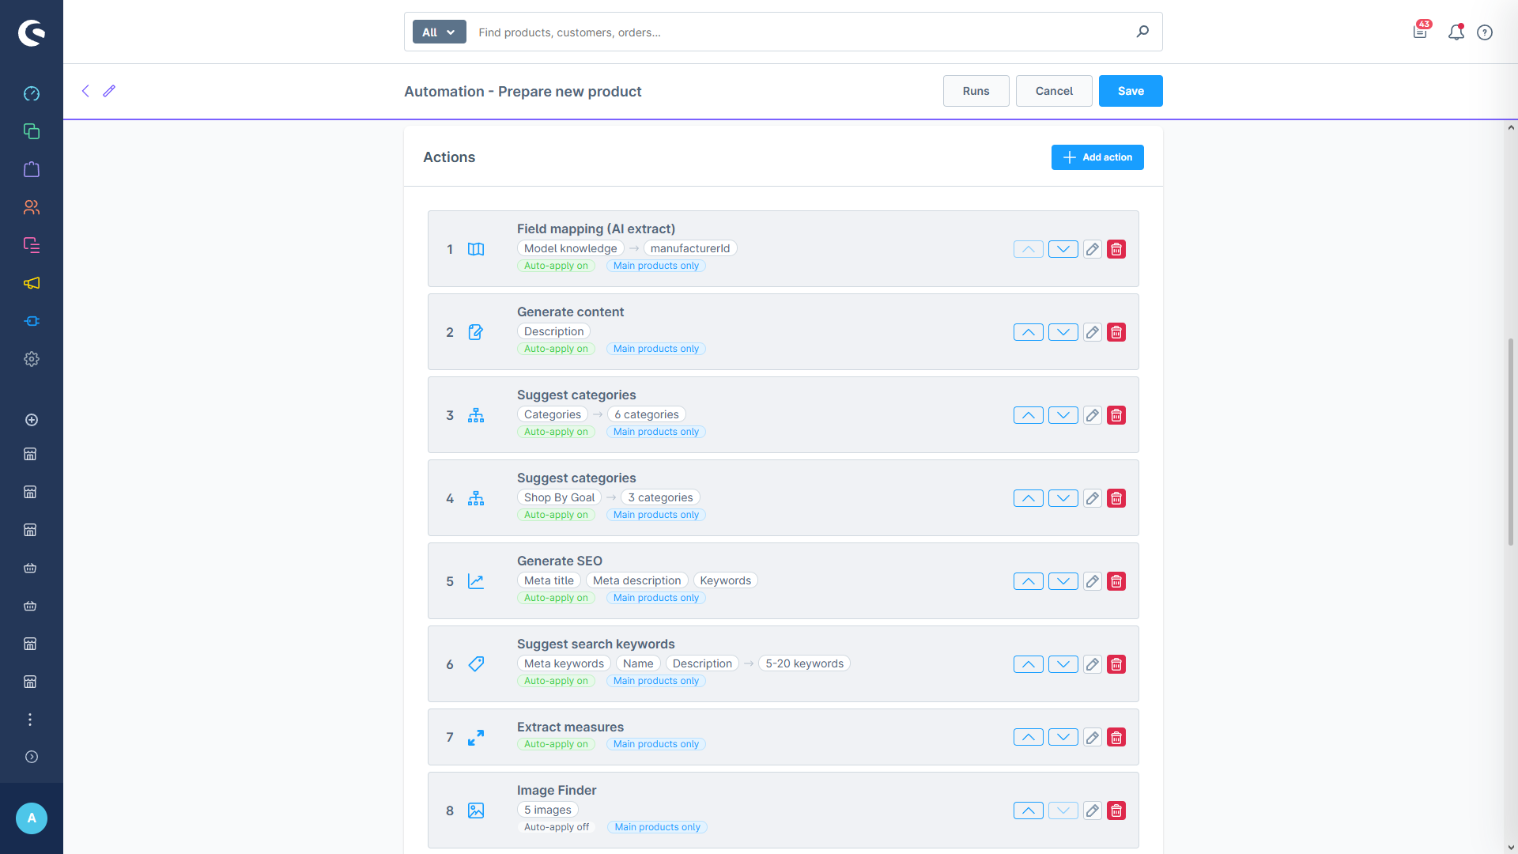Delete the Field mapping action
The image size is (1518, 854).
1116,249
